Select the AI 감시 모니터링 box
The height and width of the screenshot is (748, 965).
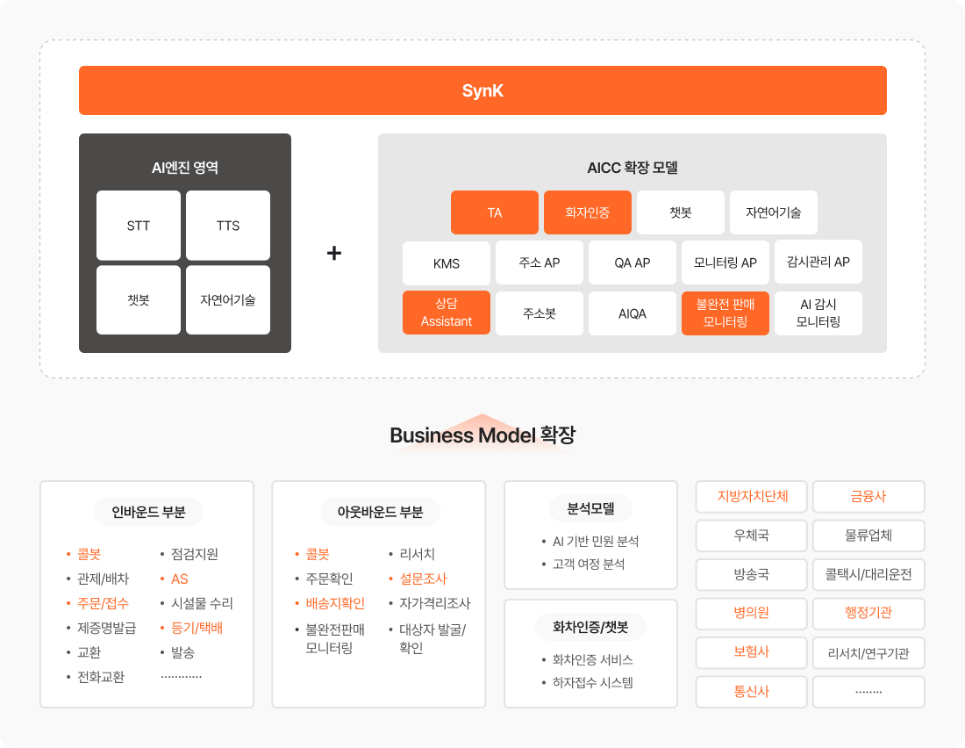(818, 313)
